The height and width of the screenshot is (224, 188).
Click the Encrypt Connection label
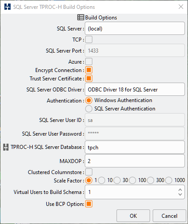[60, 70]
